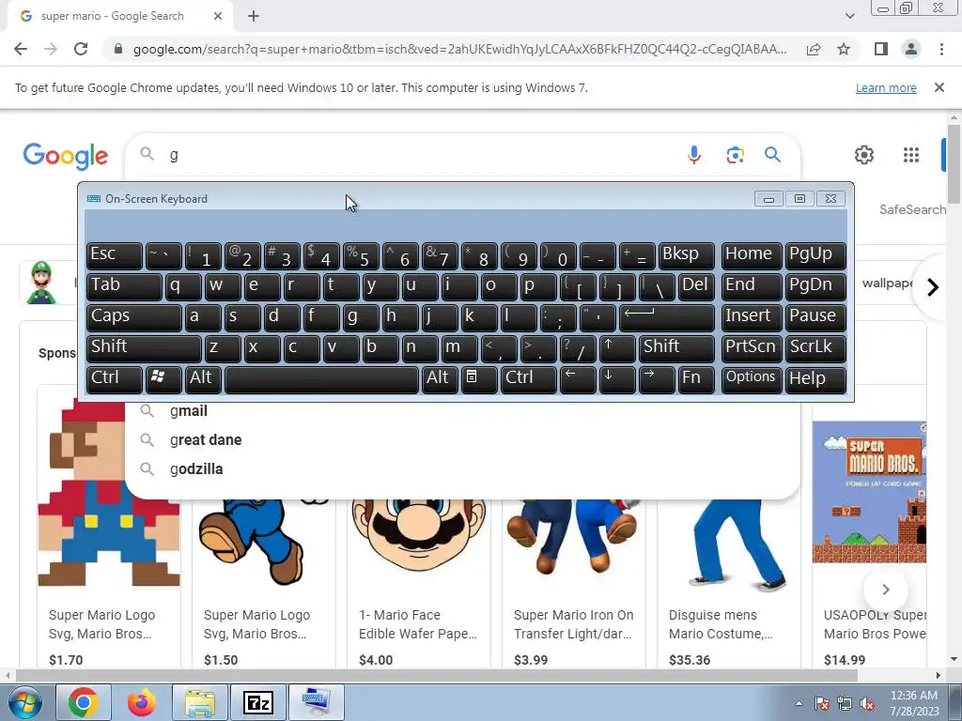Show more sponsored products arrow
Viewport: 962px width, 721px height.
pos(885,590)
